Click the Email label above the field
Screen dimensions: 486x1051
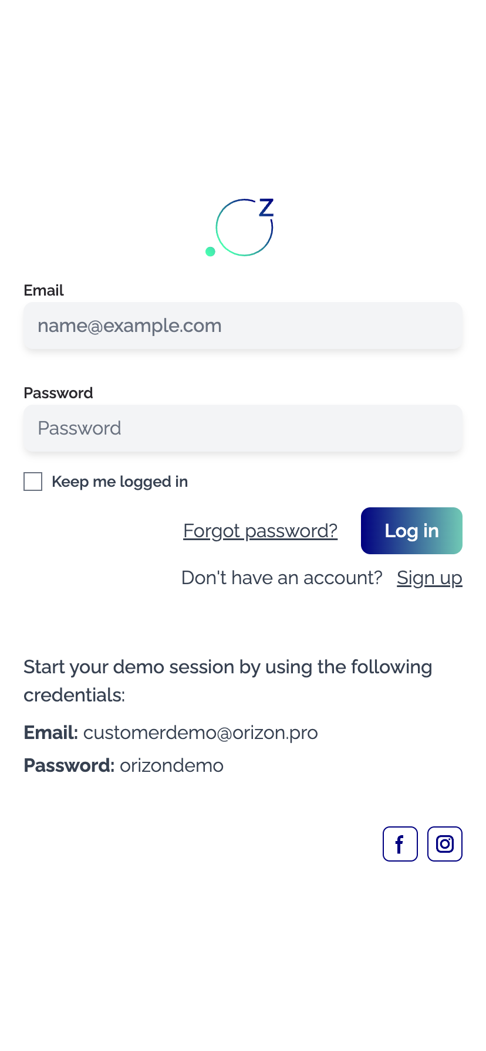pyautogui.click(x=43, y=290)
